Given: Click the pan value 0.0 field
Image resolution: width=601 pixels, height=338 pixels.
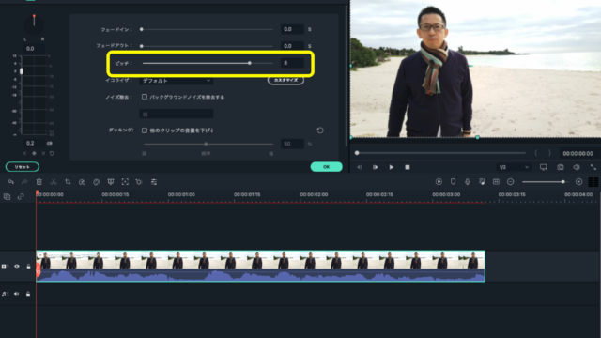Looking at the screenshot, I should (31, 49).
